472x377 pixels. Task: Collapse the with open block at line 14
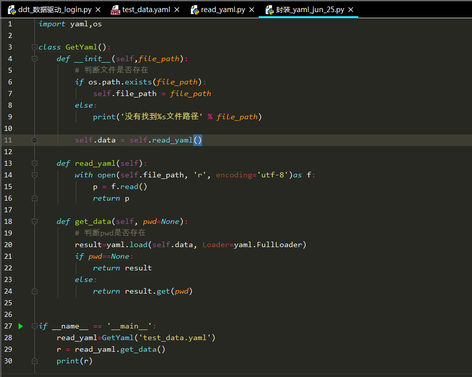(x=35, y=175)
